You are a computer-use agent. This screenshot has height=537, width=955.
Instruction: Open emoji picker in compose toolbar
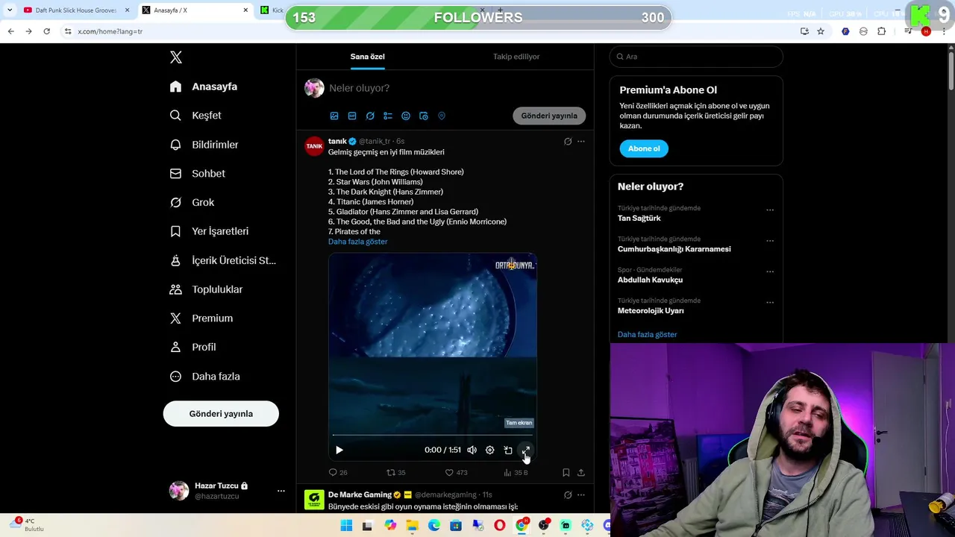406,116
